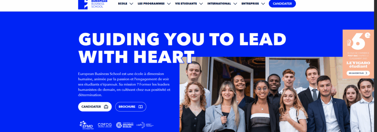Click the open book icon beside Brochure

[x=141, y=107]
